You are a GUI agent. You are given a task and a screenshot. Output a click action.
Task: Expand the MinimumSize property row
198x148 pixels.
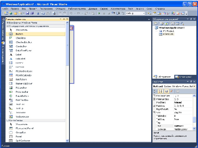[154, 99]
